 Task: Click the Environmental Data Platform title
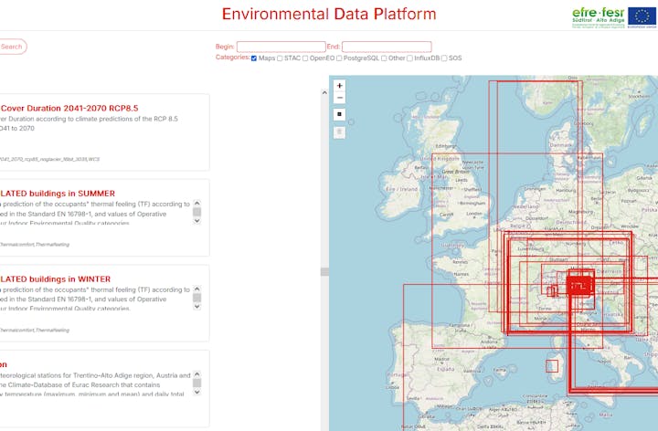point(329,14)
